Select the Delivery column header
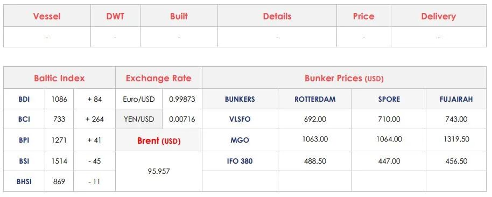This screenshot has height=197, width=492. (438, 16)
